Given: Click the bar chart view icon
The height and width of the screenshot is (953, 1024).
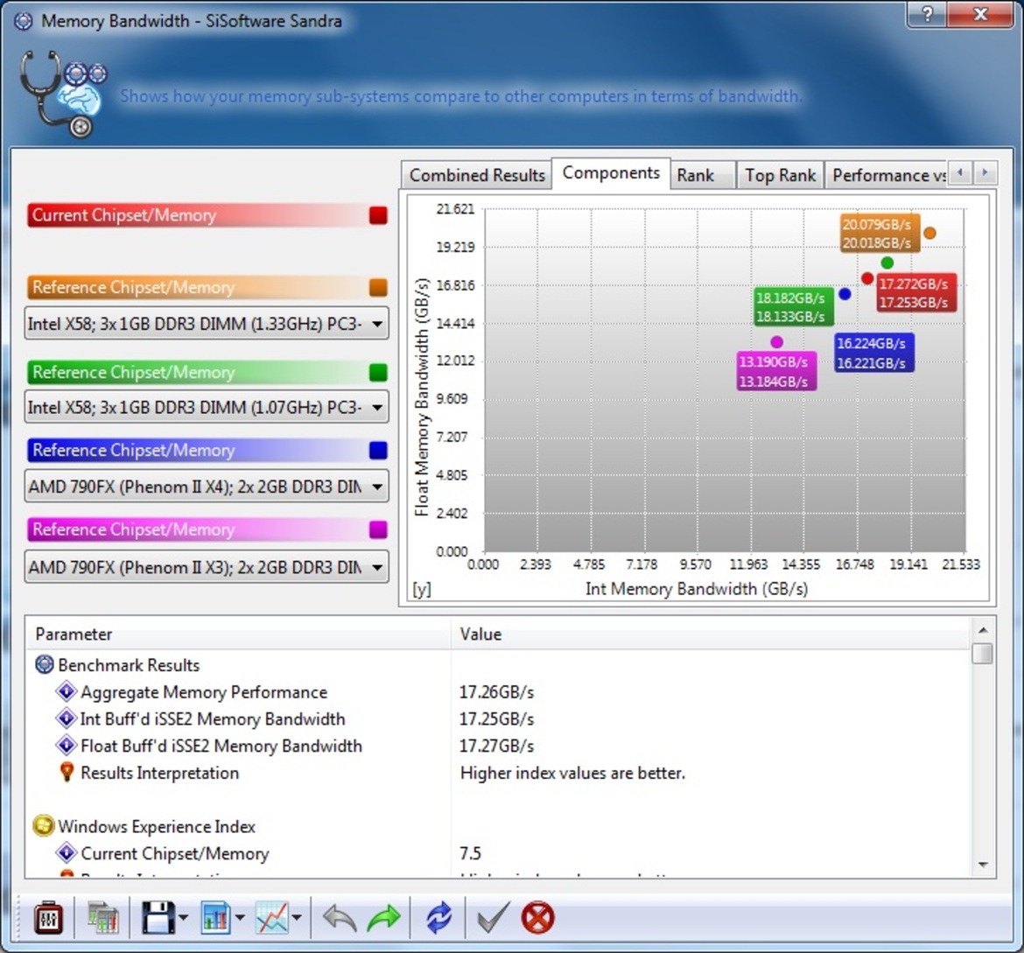Looking at the screenshot, I should click(x=215, y=918).
